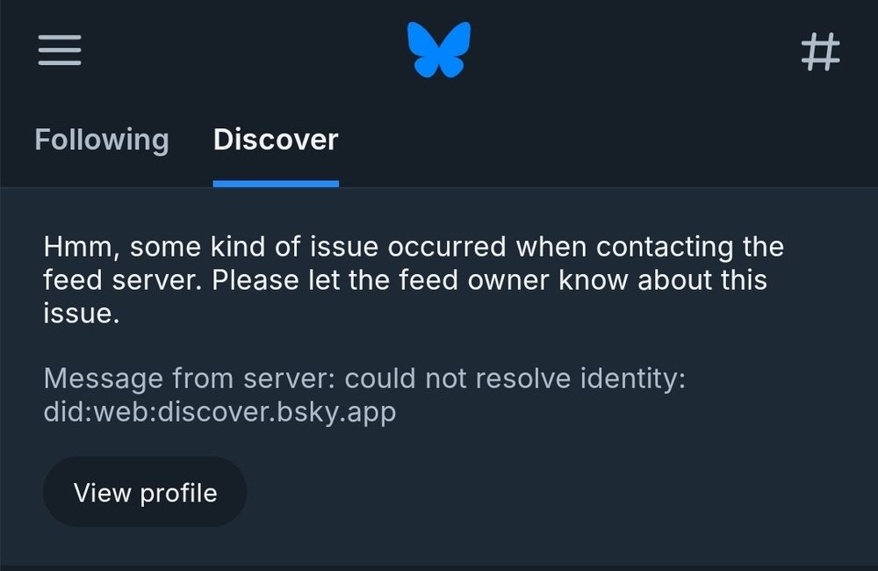
Task: Click the hashtag icon at top right
Action: click(820, 50)
